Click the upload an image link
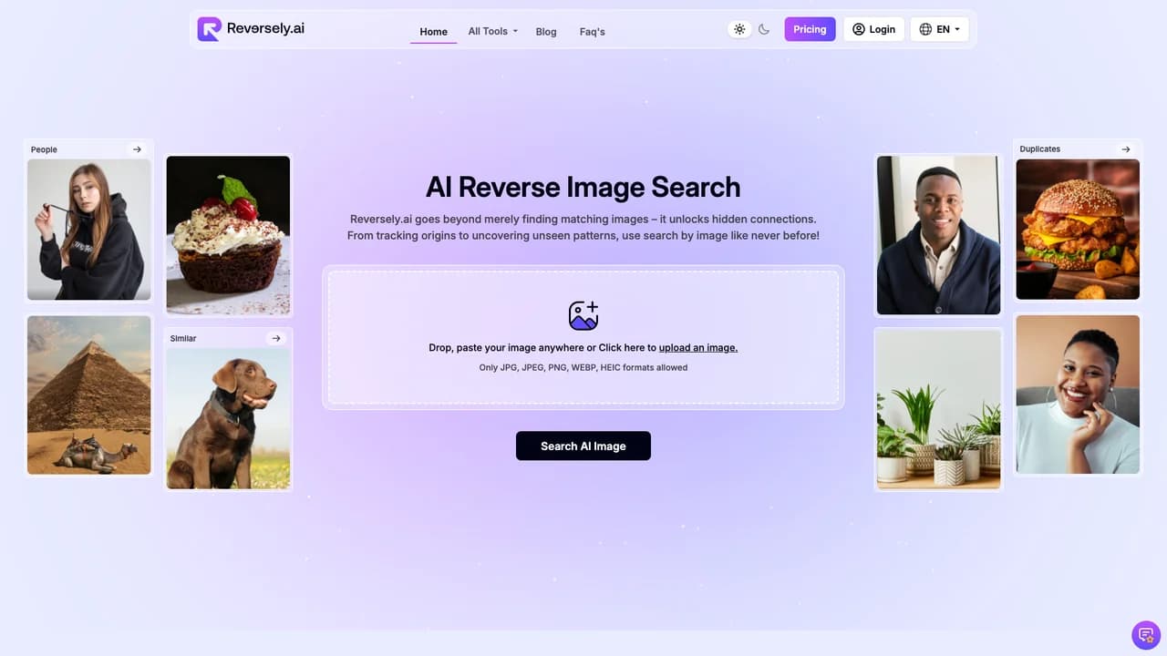 (x=698, y=348)
